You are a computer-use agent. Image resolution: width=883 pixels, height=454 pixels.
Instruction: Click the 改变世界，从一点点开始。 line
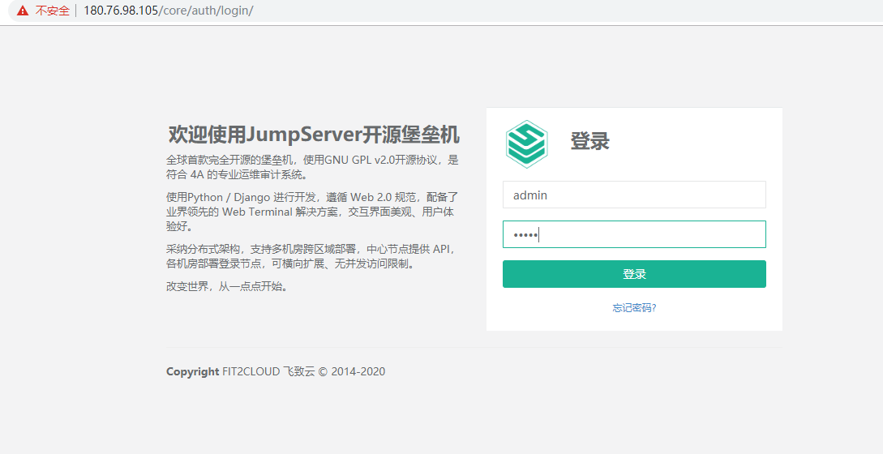tap(229, 286)
